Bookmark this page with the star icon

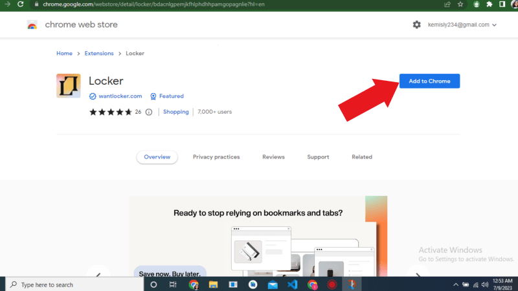pyautogui.click(x=460, y=5)
